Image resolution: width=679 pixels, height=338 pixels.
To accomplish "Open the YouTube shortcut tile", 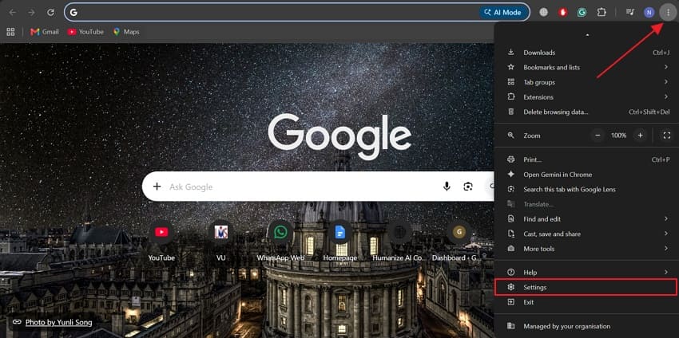I will [x=161, y=242].
